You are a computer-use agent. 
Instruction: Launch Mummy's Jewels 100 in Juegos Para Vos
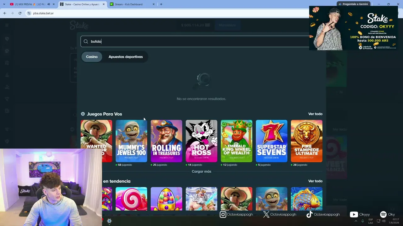(x=131, y=141)
